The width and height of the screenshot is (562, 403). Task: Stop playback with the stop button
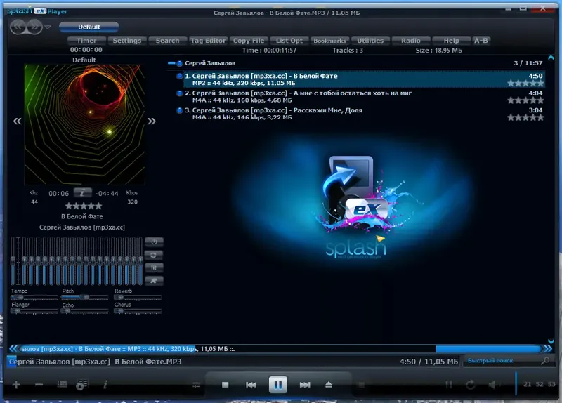tap(225, 385)
